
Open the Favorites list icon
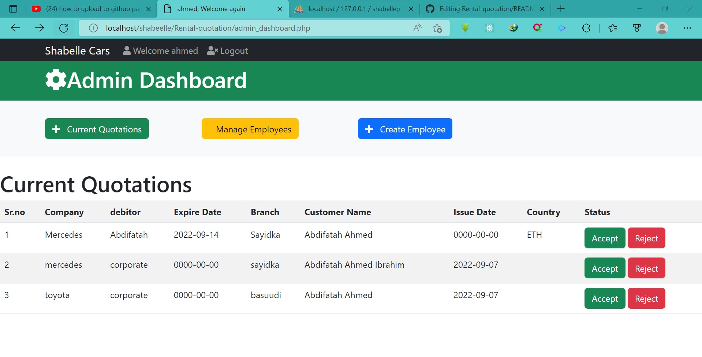coord(613,28)
